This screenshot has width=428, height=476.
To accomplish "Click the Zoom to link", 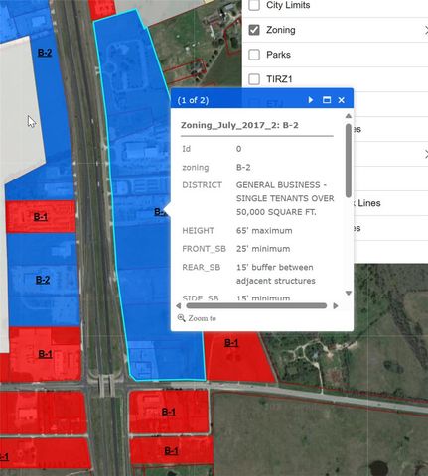I will pyautogui.click(x=202, y=318).
